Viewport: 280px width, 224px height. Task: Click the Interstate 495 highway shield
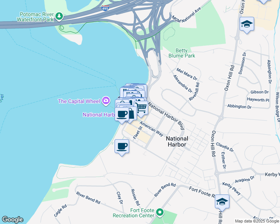(105, 8)
